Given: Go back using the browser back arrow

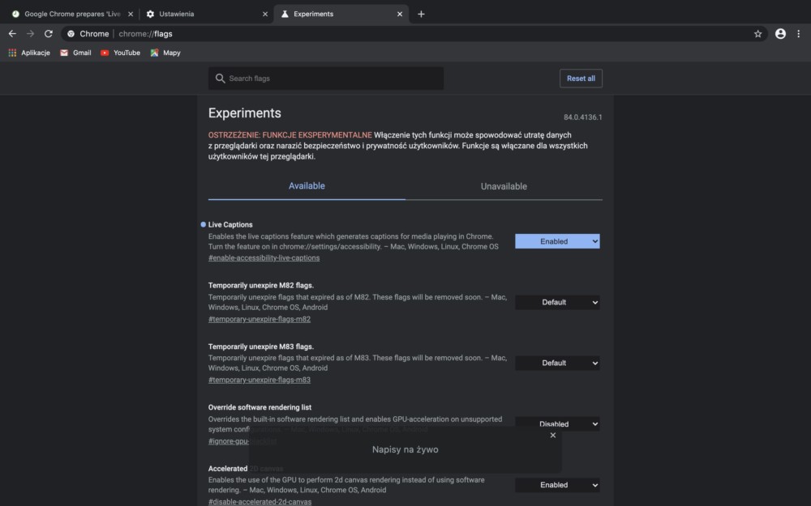Looking at the screenshot, I should (12, 33).
